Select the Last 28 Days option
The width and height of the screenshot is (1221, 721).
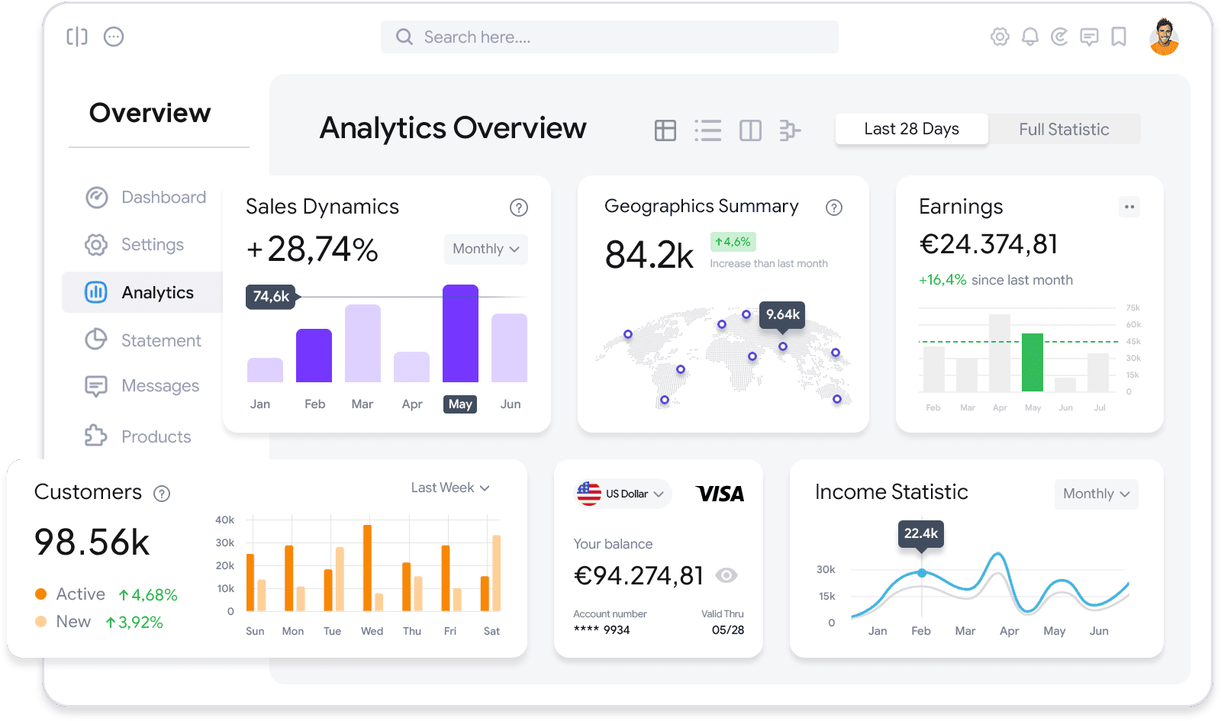[x=911, y=129]
